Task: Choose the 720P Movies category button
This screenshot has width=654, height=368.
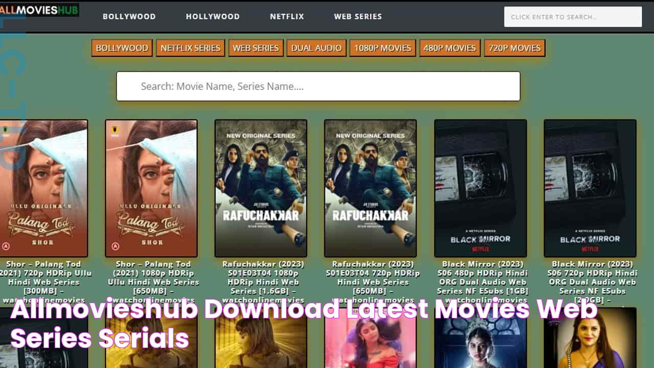Action: tap(515, 48)
